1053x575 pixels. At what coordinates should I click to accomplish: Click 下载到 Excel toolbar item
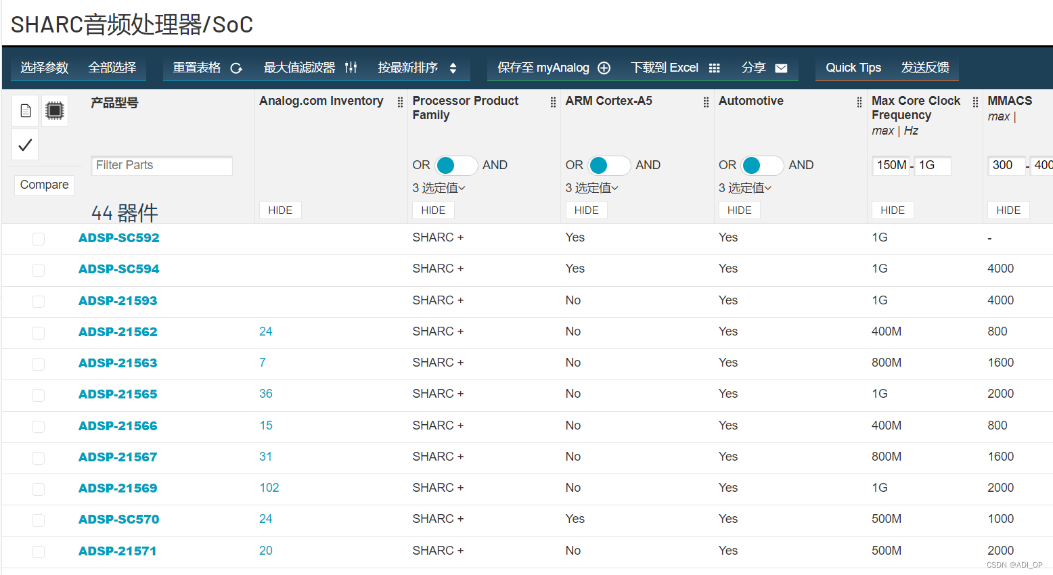(665, 68)
